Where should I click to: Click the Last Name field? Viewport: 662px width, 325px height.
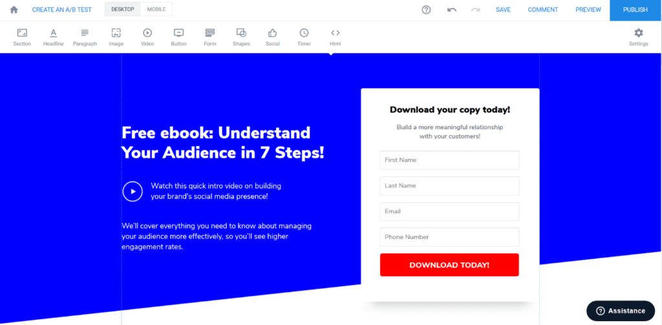449,185
